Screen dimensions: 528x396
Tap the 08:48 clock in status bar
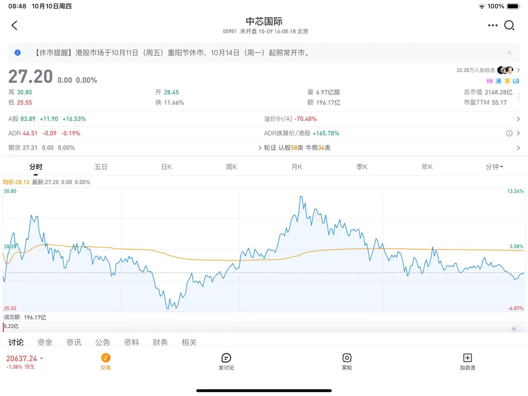point(17,6)
